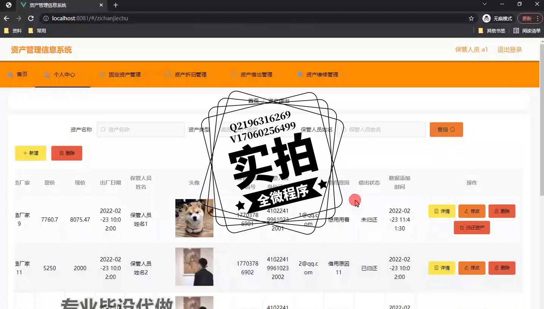
Task: Click the 现价 column header
Action: (80, 183)
